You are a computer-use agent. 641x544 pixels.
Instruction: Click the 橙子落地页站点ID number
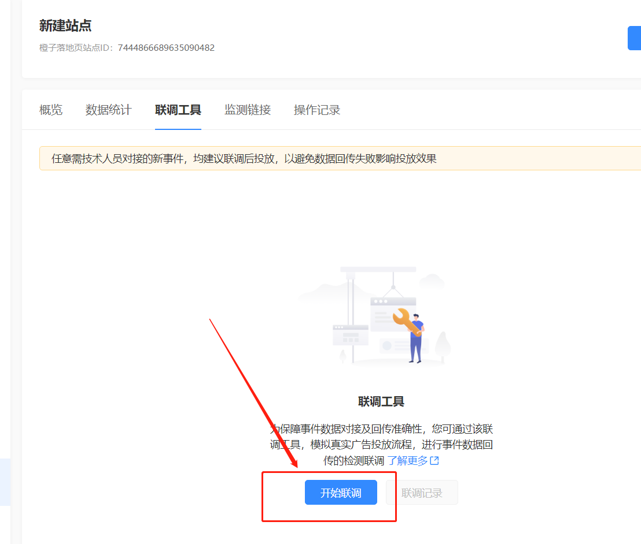(166, 48)
